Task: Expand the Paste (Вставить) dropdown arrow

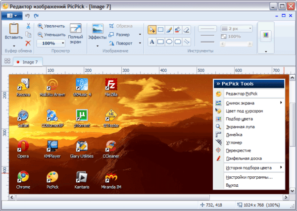Action: 14,46
